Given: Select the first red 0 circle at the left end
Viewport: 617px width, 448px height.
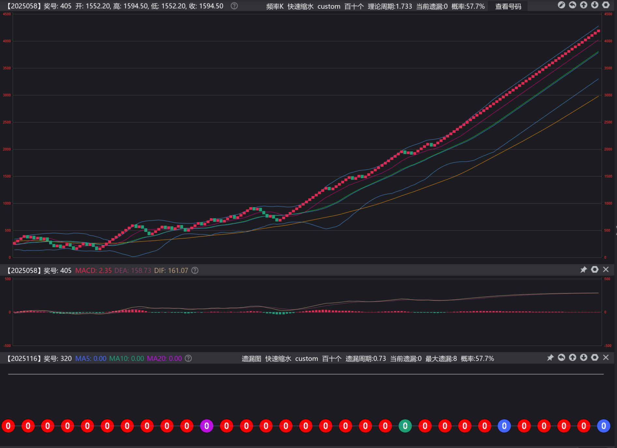Looking at the screenshot, I should click(8, 426).
